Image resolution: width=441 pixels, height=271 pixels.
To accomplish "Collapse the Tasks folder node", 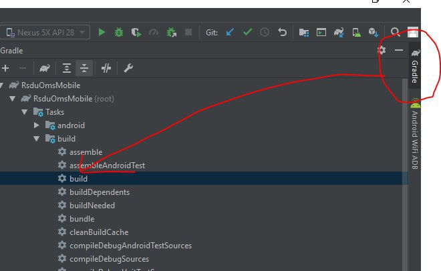I will (25, 112).
